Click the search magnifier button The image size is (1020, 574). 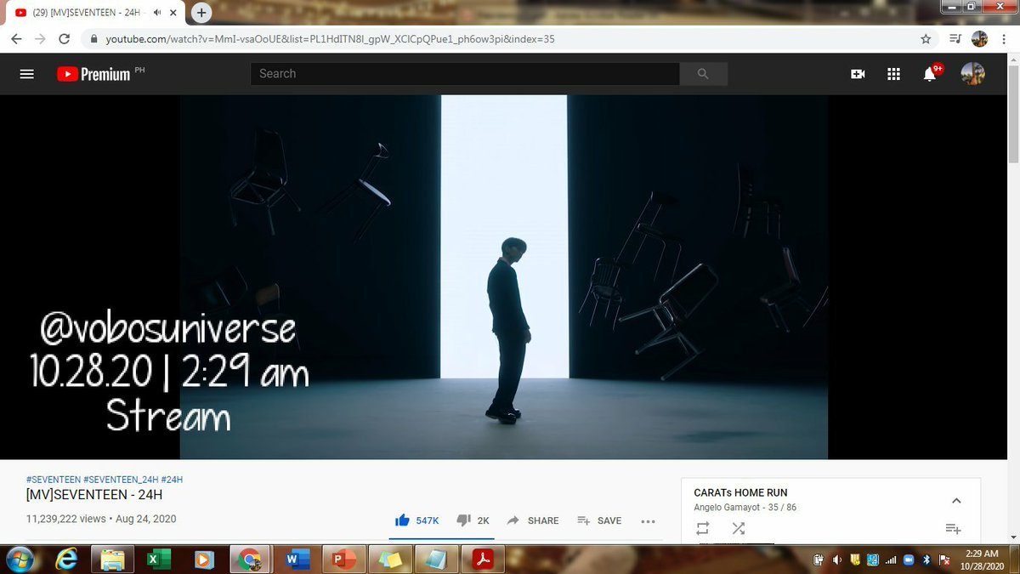coord(703,74)
